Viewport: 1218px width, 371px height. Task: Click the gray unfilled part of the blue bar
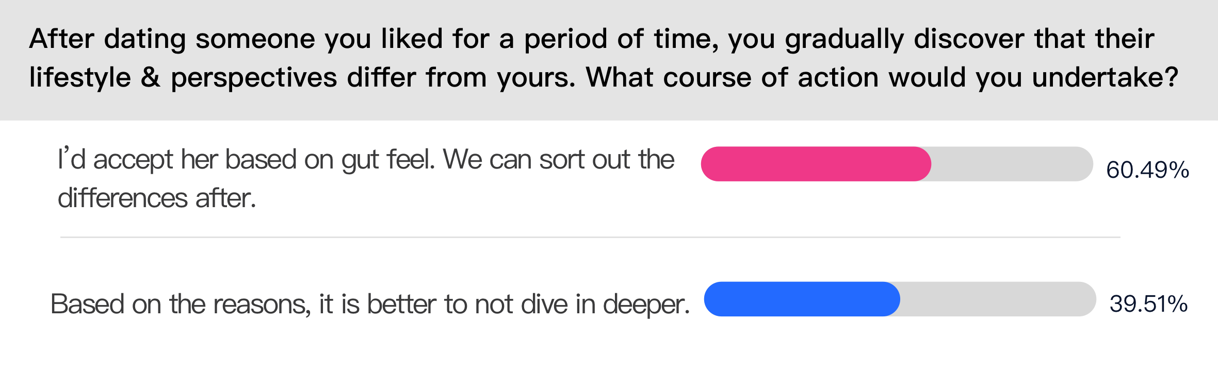998,299
